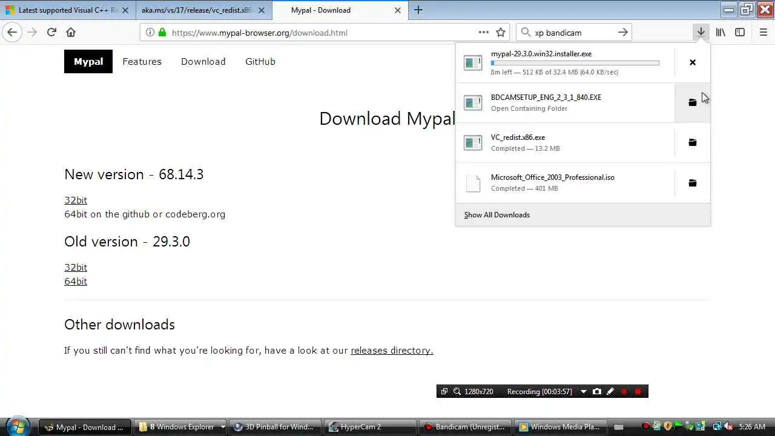Switch to HyperCam 2 taskbar button
The width and height of the screenshot is (775, 436).
tap(370, 427)
